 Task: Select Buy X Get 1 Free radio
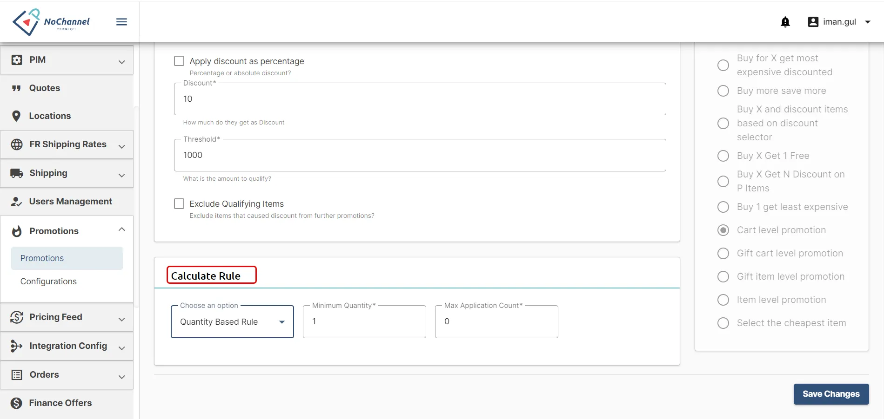[723, 156]
